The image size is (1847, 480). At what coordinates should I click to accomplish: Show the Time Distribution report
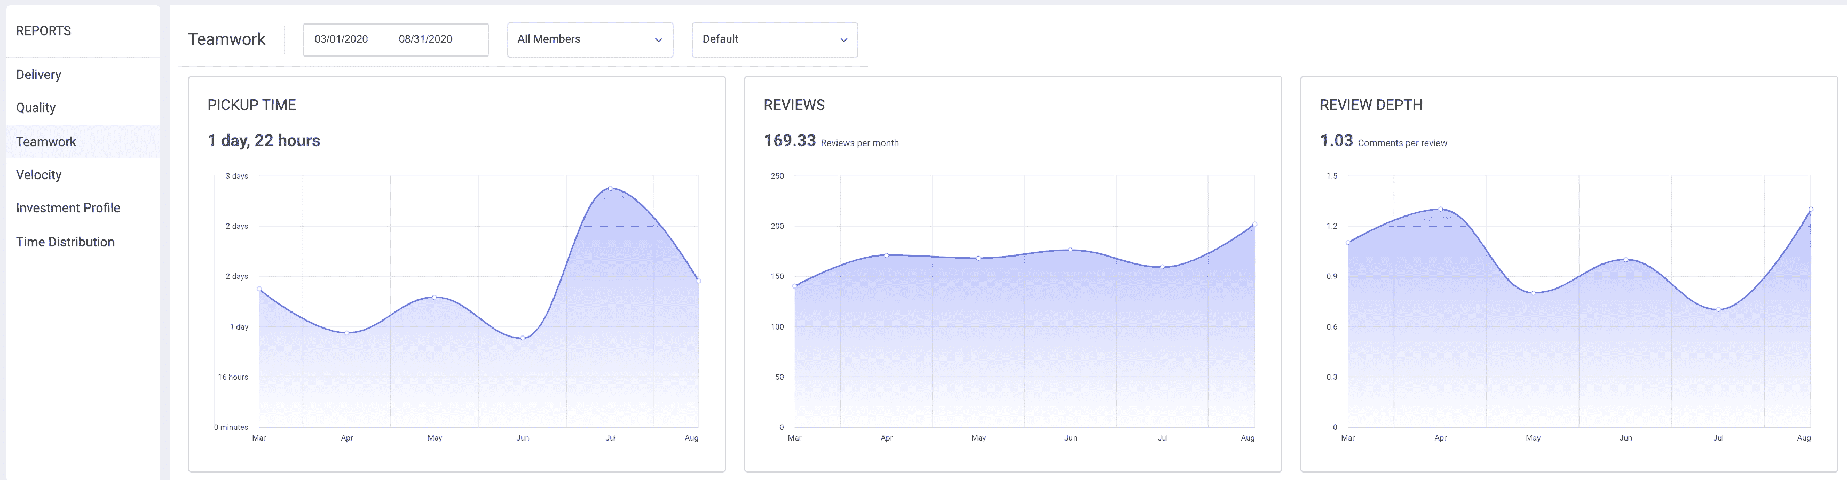[x=65, y=242]
